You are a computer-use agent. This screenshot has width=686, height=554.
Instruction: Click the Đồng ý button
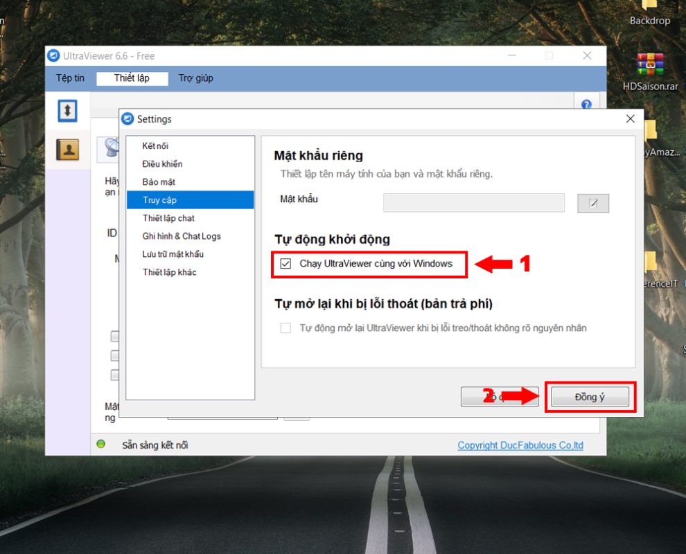tap(589, 397)
